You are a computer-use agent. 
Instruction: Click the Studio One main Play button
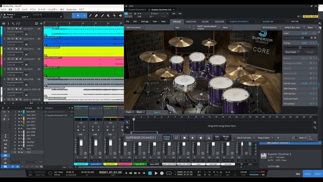pos(156,173)
